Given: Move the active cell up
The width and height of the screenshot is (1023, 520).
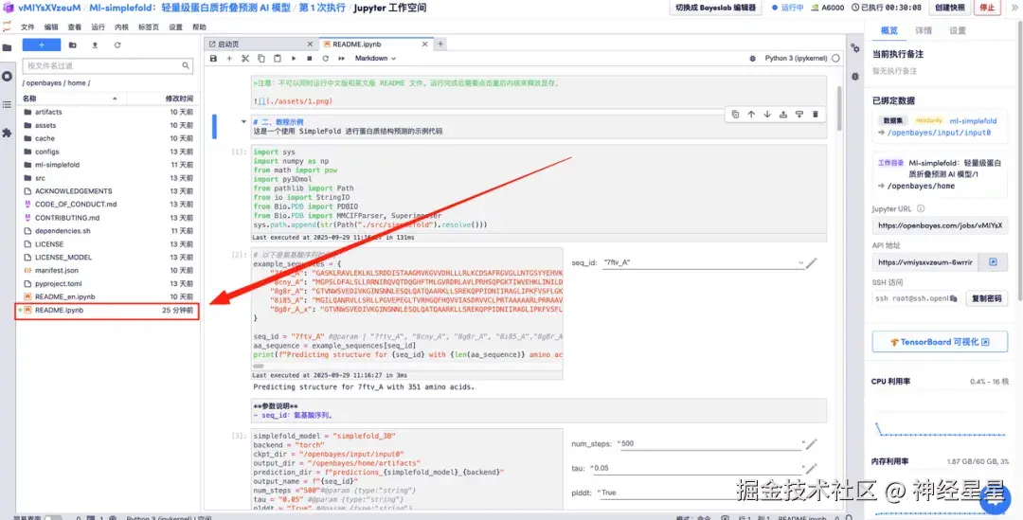Looking at the screenshot, I should (x=751, y=115).
